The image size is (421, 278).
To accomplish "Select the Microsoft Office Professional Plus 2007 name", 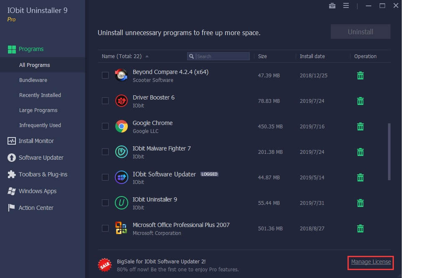I will pyautogui.click(x=181, y=225).
